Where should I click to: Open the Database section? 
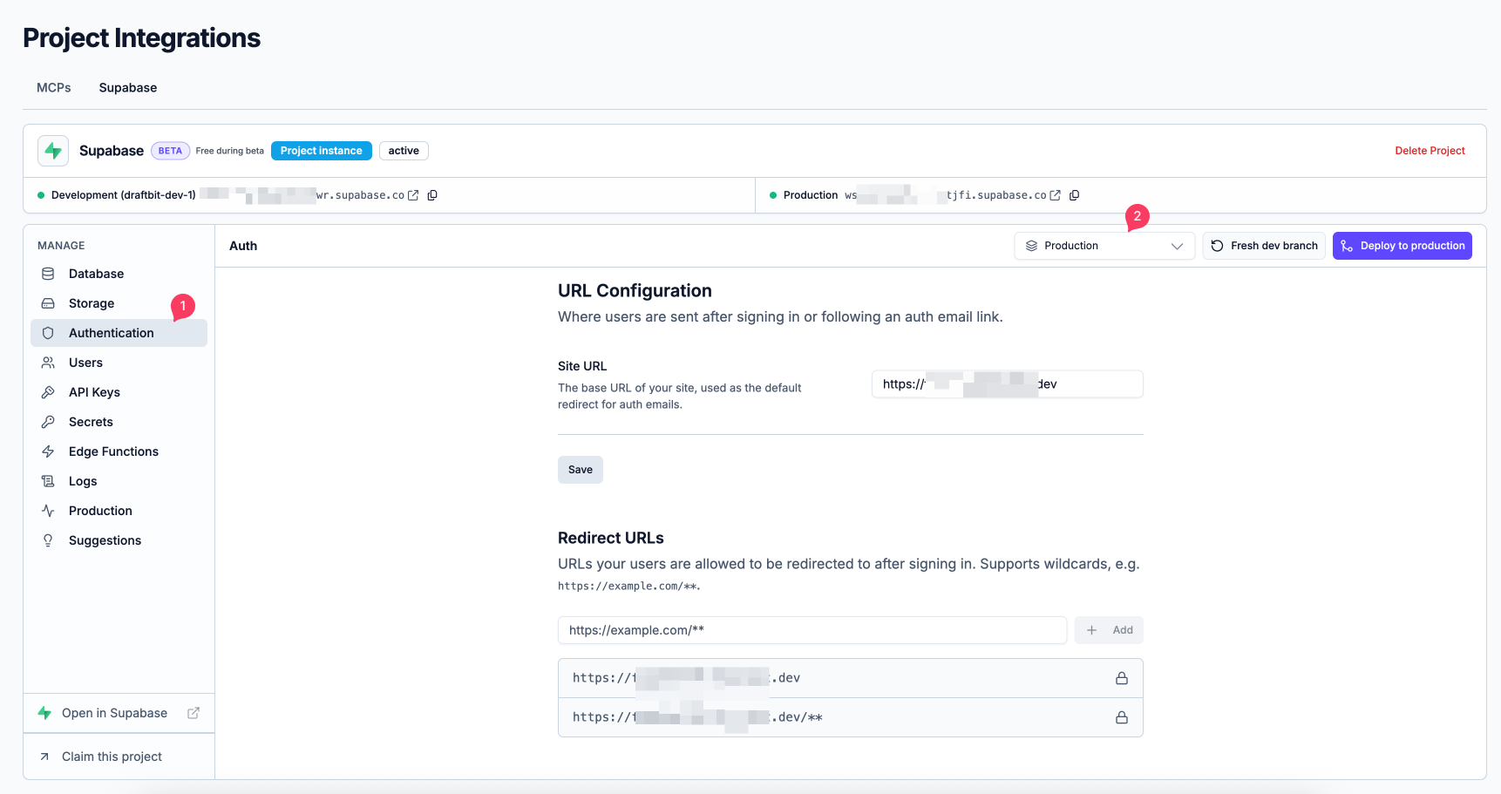(x=119, y=274)
